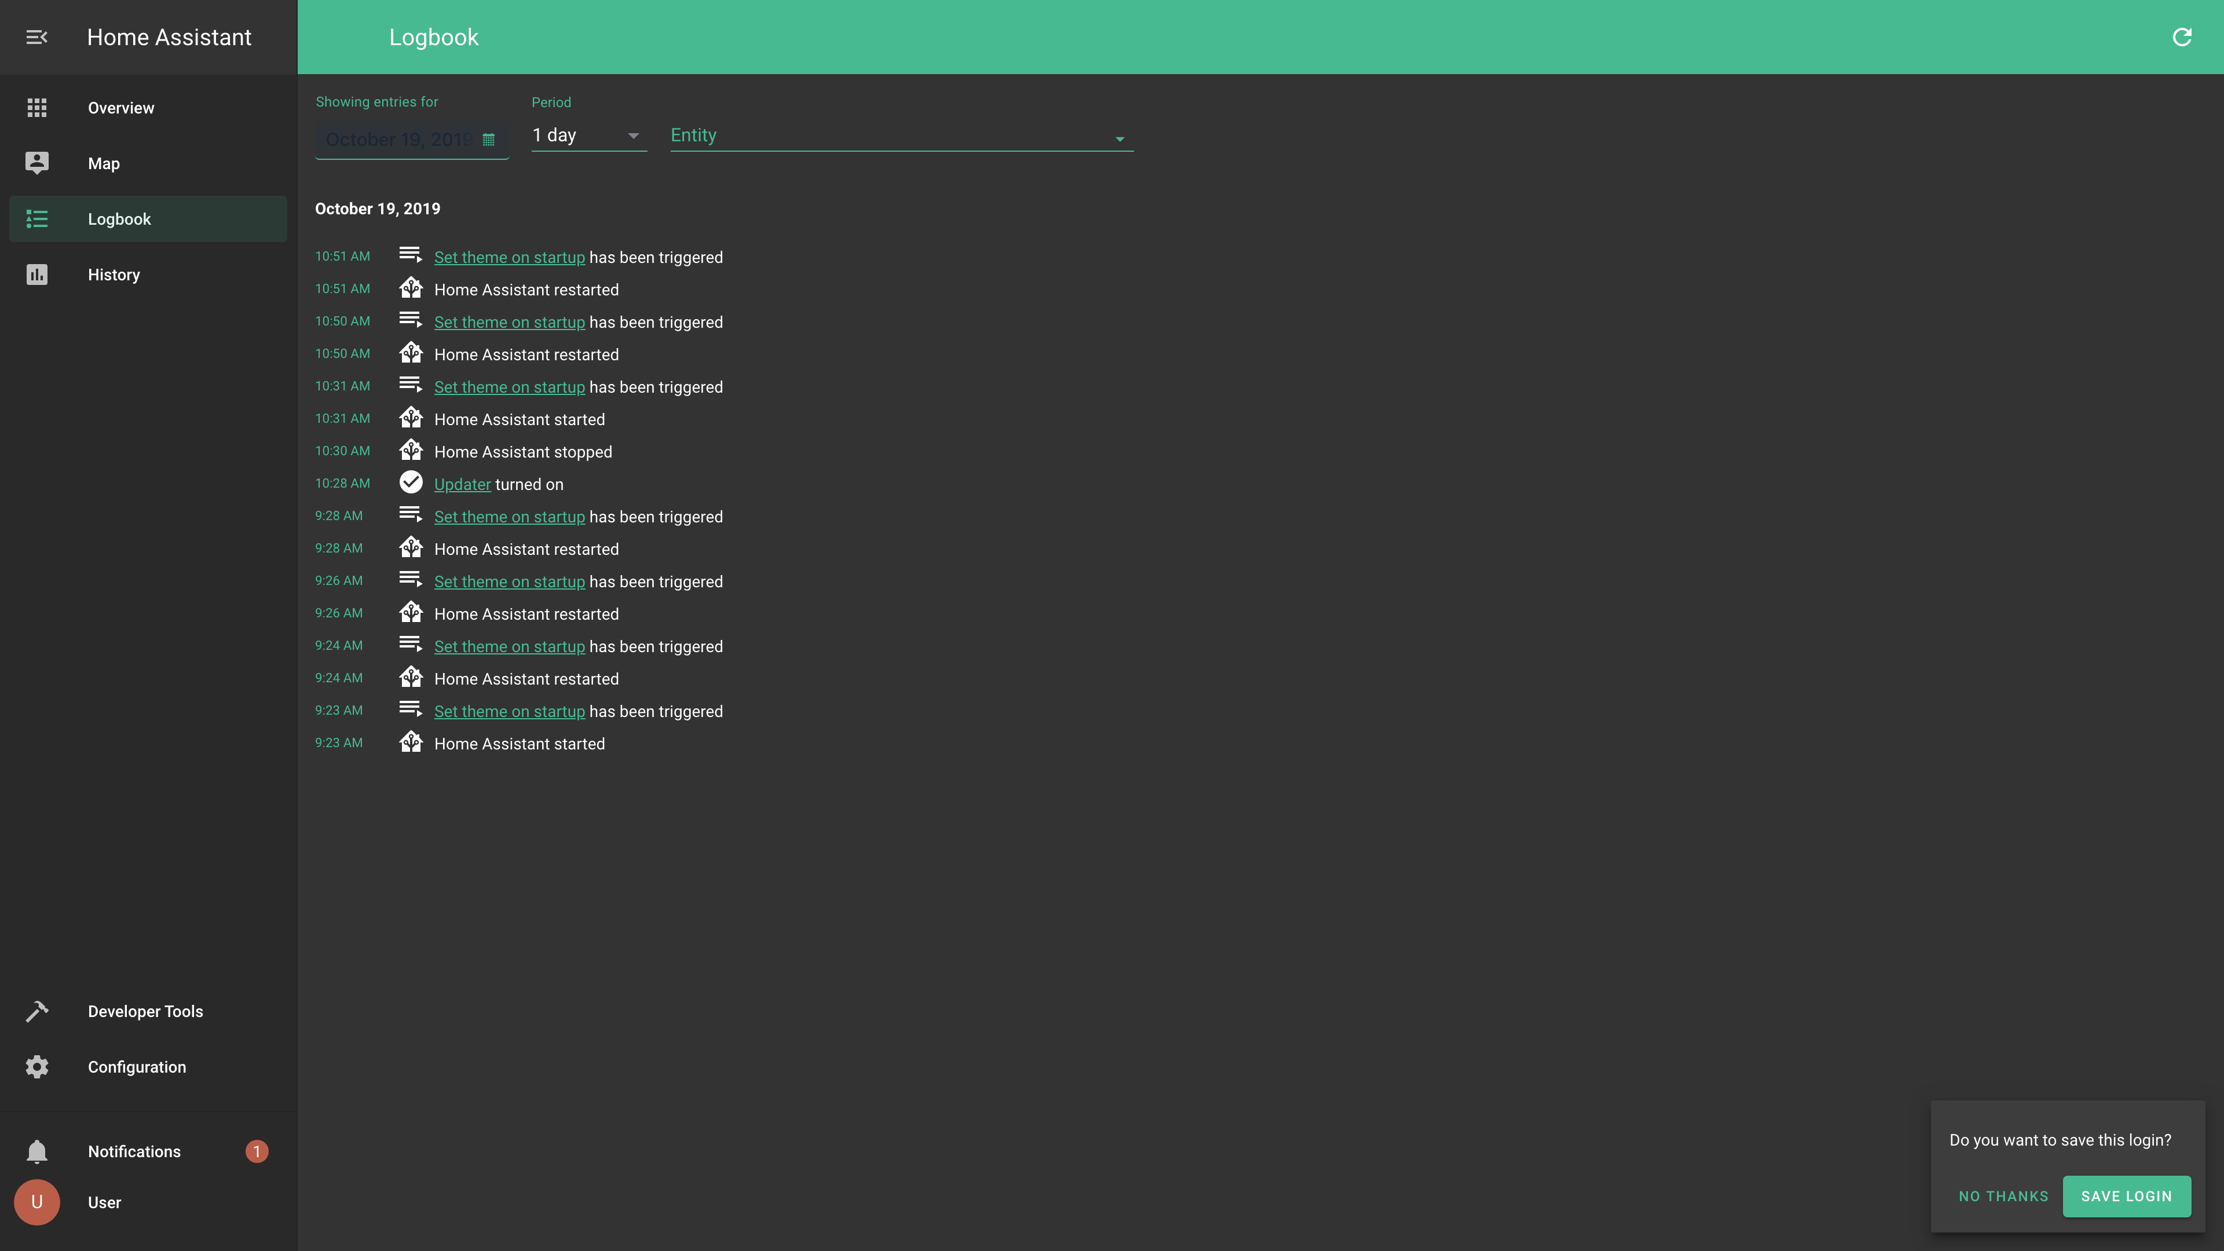Click the History chart icon

(x=36, y=275)
